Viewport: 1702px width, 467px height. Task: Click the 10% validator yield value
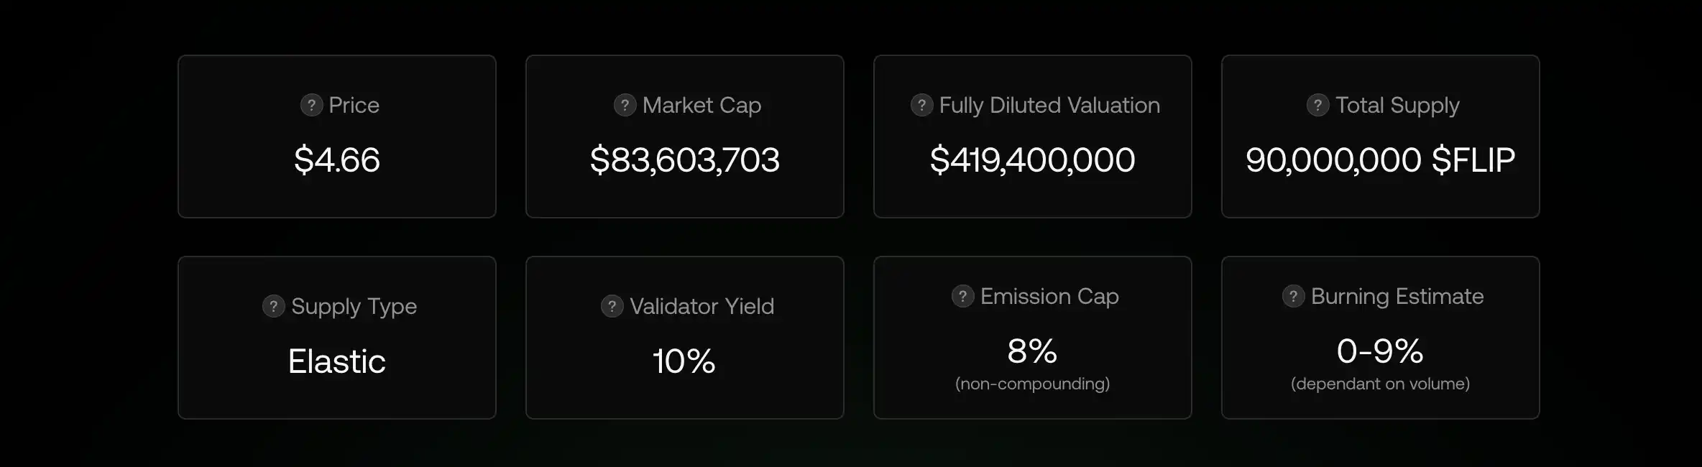point(684,361)
